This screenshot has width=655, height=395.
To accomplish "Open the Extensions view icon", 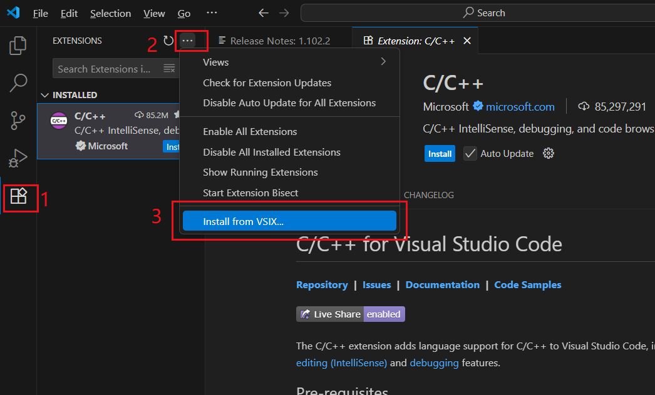I will point(18,196).
